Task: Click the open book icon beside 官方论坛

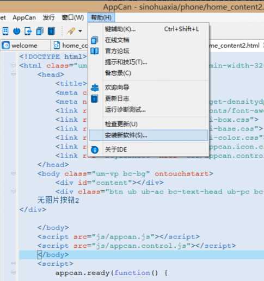Action: coord(95,51)
